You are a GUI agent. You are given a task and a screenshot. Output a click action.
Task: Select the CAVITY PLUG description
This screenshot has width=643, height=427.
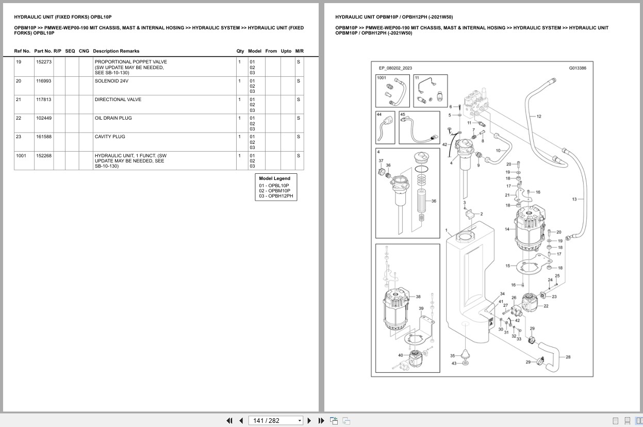pyautogui.click(x=110, y=137)
